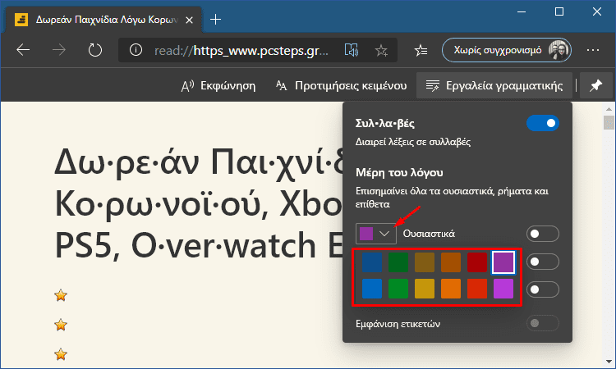This screenshot has height=369, width=616.
Task: Open Προτιμήσεις κειμένου text preferences
Action: [x=341, y=85]
